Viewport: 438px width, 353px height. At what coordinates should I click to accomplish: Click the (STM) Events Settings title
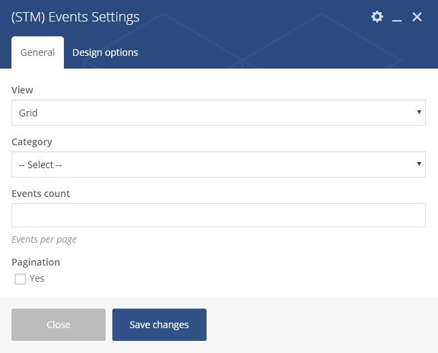(75, 17)
